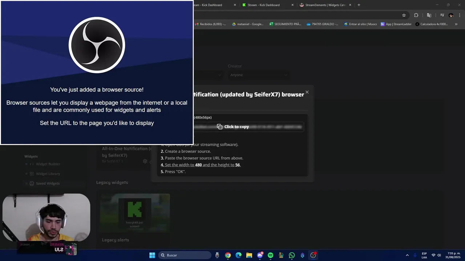Viewport: 465px width, 261px height.
Task: Open File Explorer from the taskbar
Action: click(x=249, y=255)
